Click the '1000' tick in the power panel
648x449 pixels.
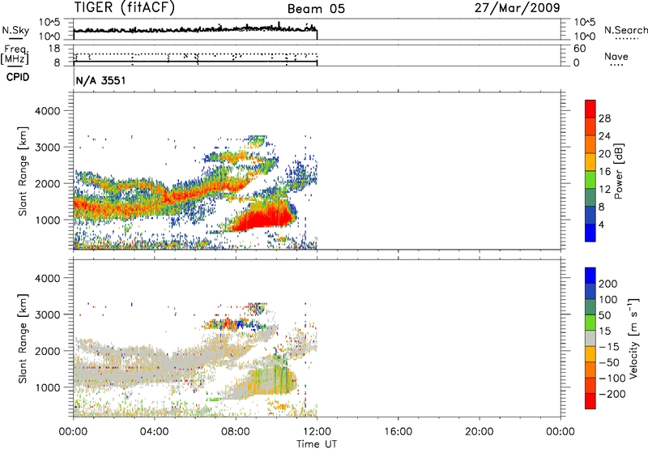coord(47,220)
